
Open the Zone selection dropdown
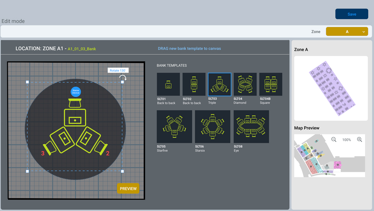point(347,31)
